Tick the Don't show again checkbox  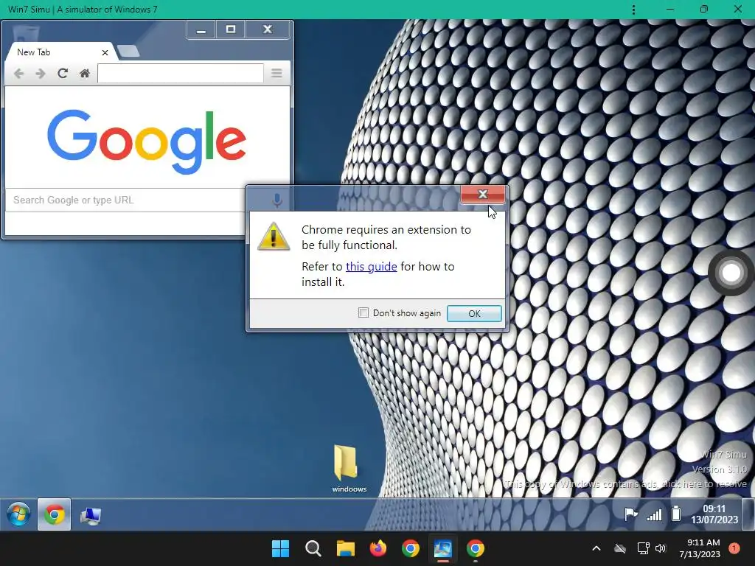pos(363,312)
